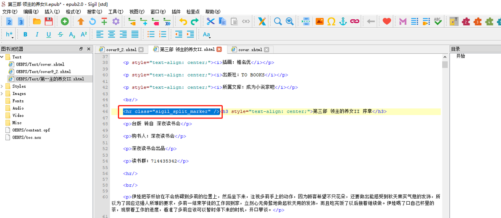Screen dimensions: 501x218
Task: Close the 图书浏览器 panel
Action: (89, 49)
